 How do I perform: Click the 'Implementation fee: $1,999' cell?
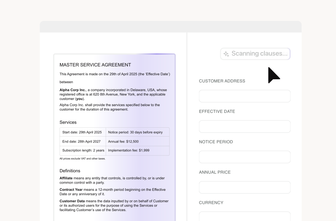click(x=138, y=151)
